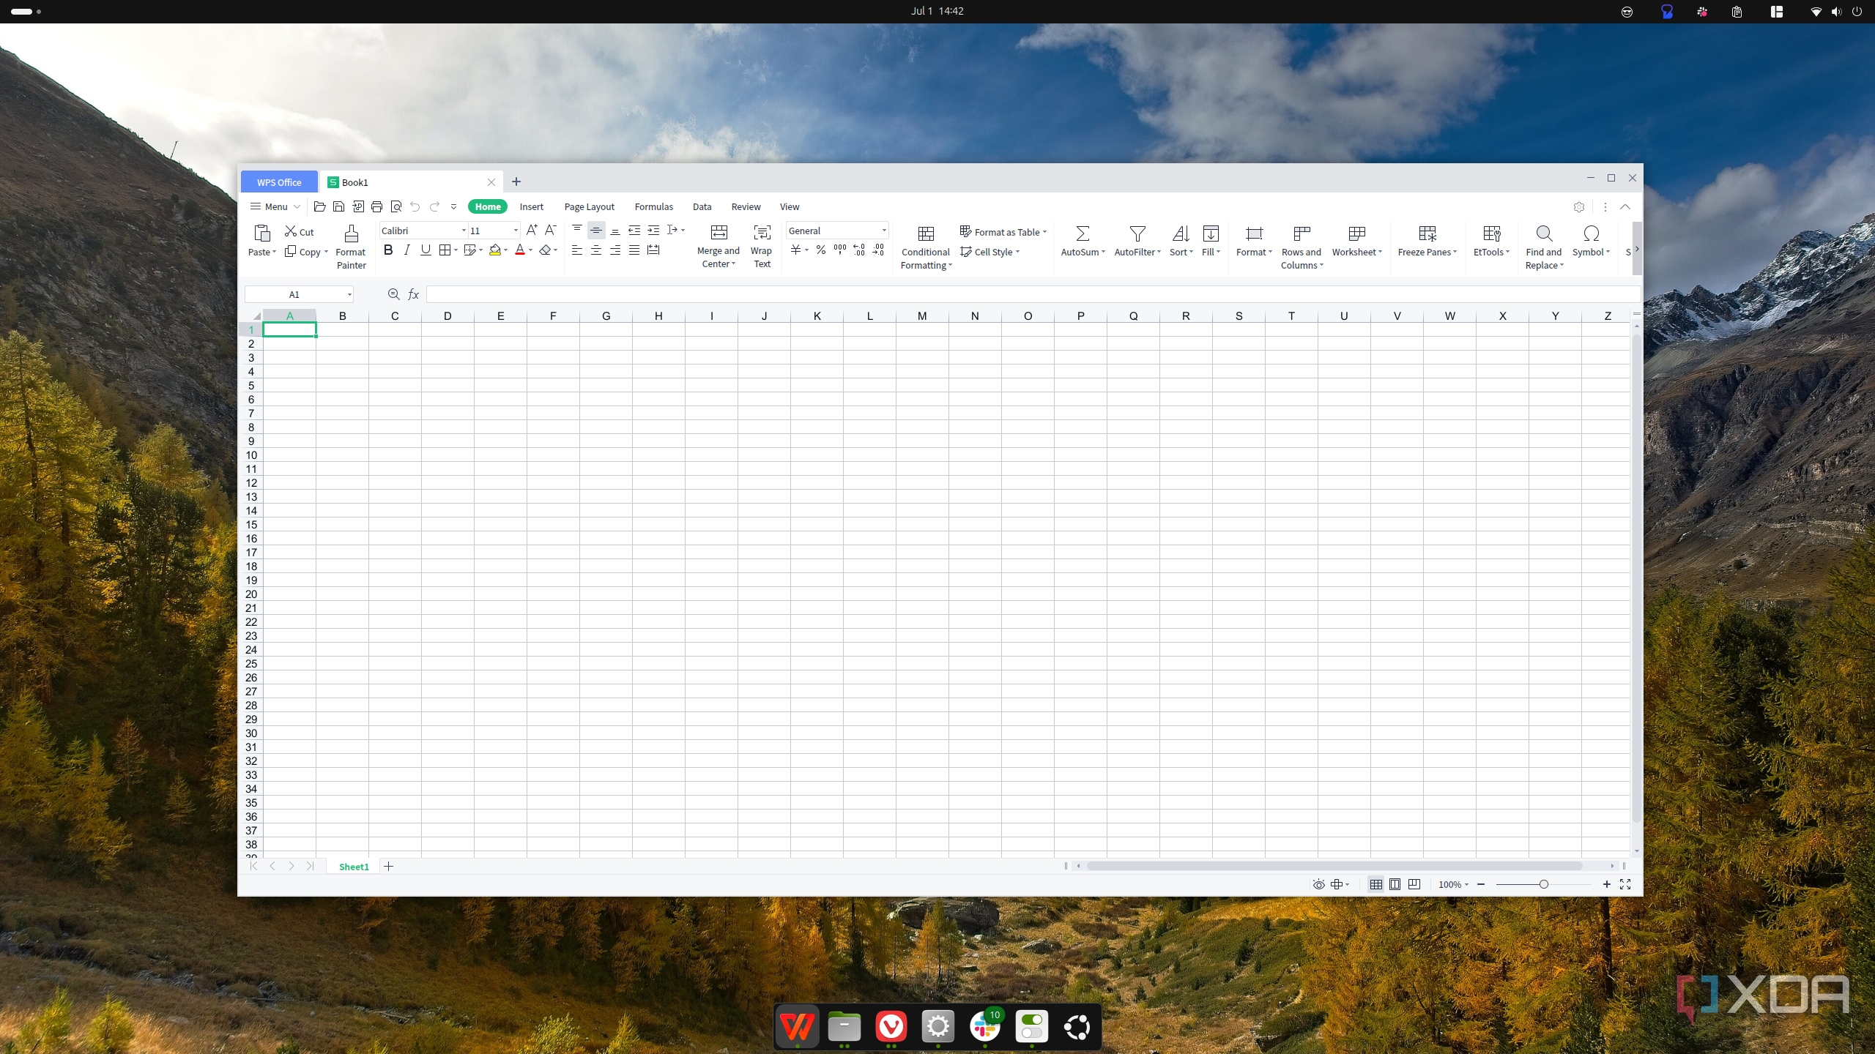Collapse the ribbon with the chevron
The image size is (1875, 1054).
tap(1625, 207)
